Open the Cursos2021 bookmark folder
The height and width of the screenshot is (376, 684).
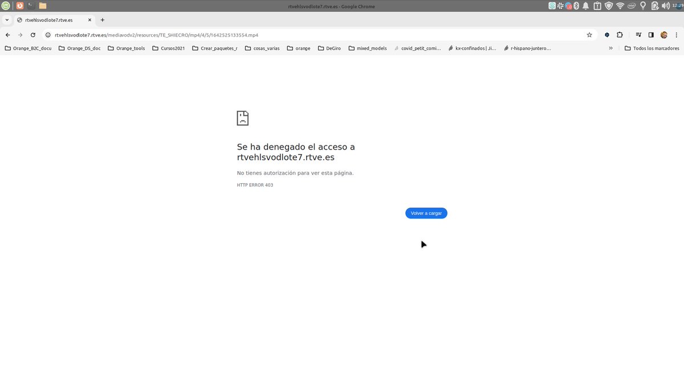(169, 48)
